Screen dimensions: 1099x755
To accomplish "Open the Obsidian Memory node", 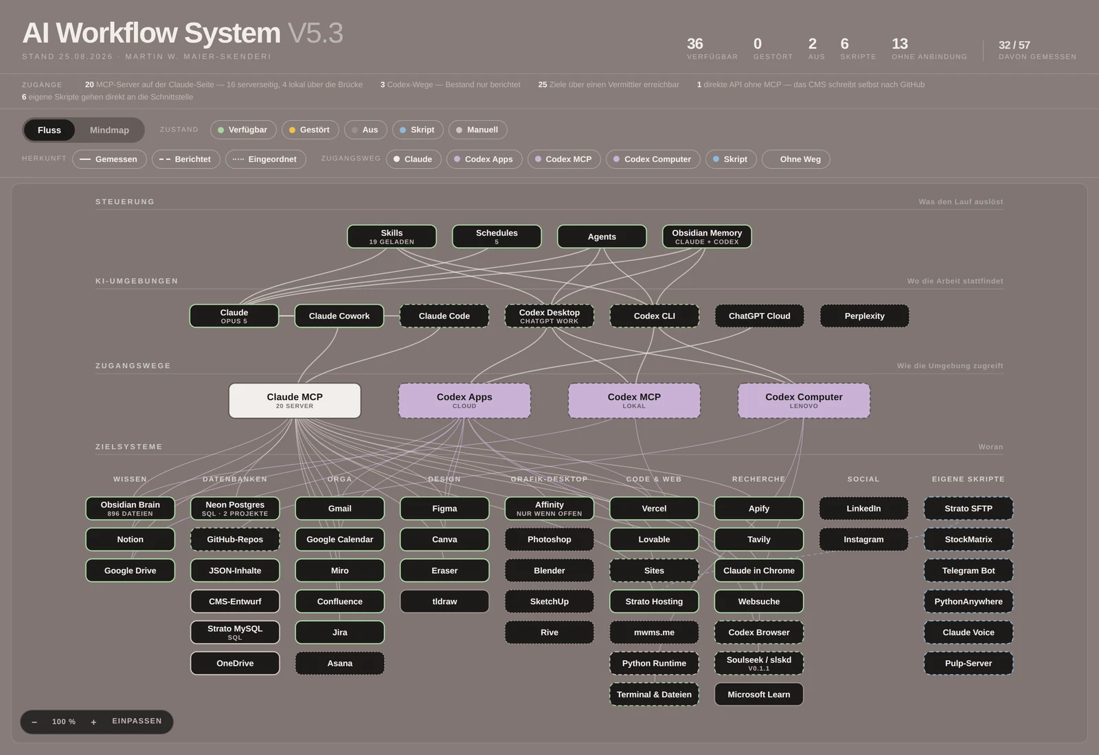I will click(707, 237).
